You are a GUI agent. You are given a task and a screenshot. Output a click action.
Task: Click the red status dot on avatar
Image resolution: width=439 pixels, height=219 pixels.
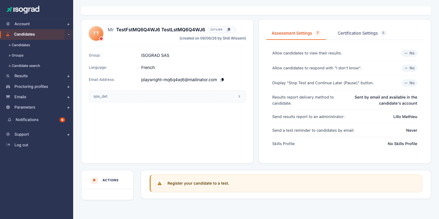point(101,39)
